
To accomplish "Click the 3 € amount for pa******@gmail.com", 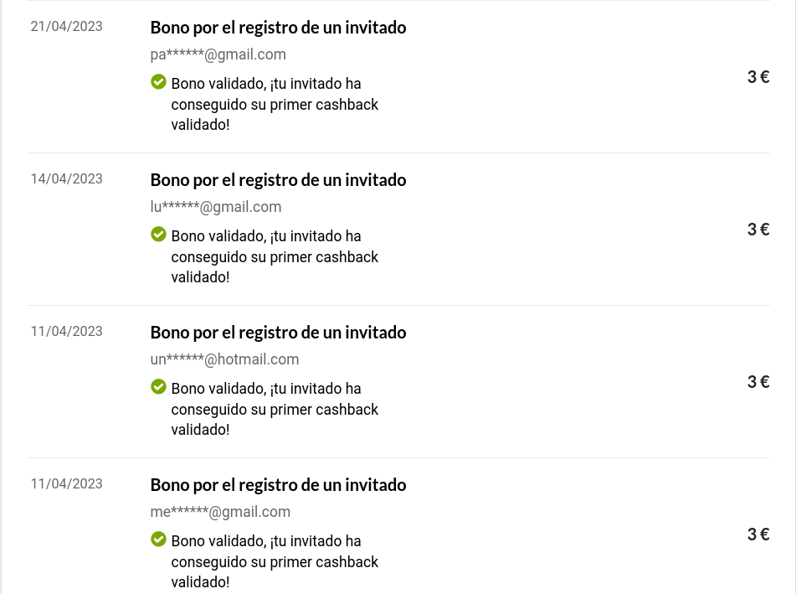I will tap(757, 77).
